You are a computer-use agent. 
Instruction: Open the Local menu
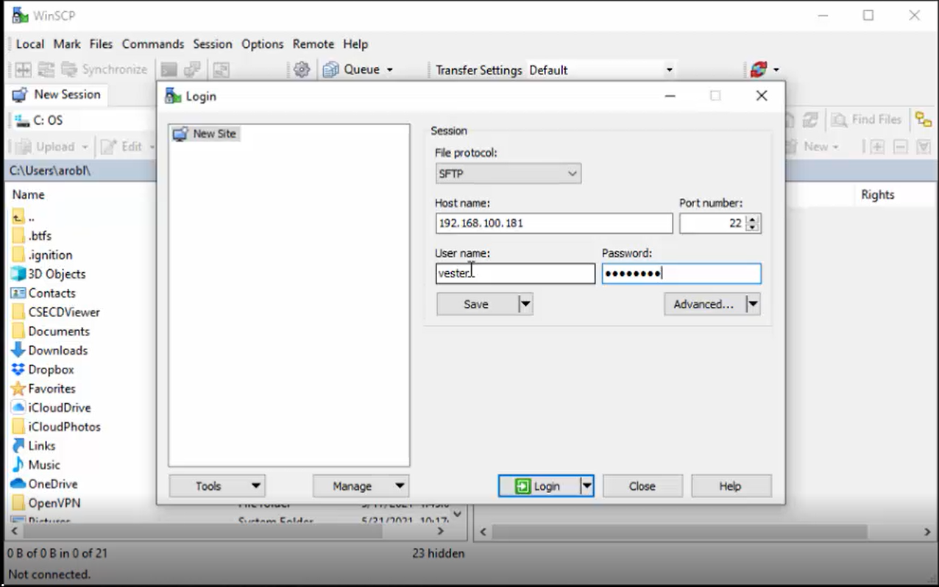pos(30,44)
